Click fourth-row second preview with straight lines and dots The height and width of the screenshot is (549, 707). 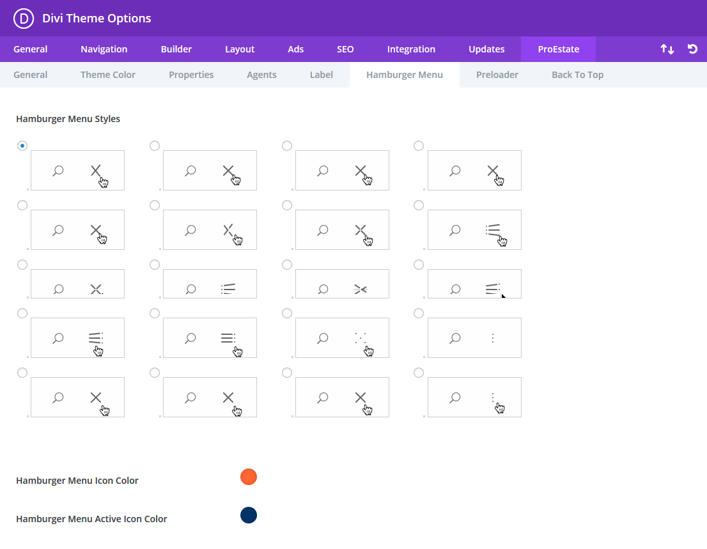(x=210, y=338)
